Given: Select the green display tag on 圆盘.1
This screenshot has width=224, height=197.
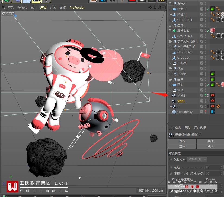Looking at the screenshot, I should pos(213,9).
